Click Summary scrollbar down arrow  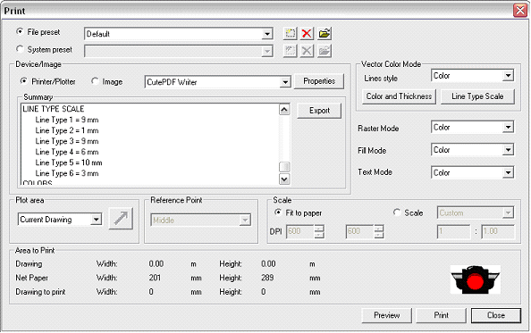[284, 179]
